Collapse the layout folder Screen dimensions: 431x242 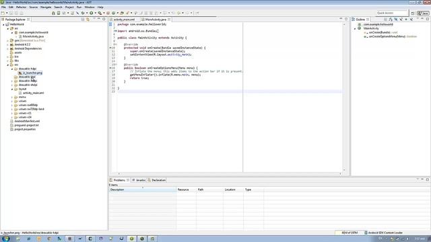click(x=12, y=89)
